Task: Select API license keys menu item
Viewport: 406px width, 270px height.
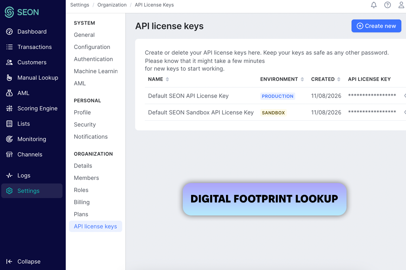Action: [x=95, y=227]
